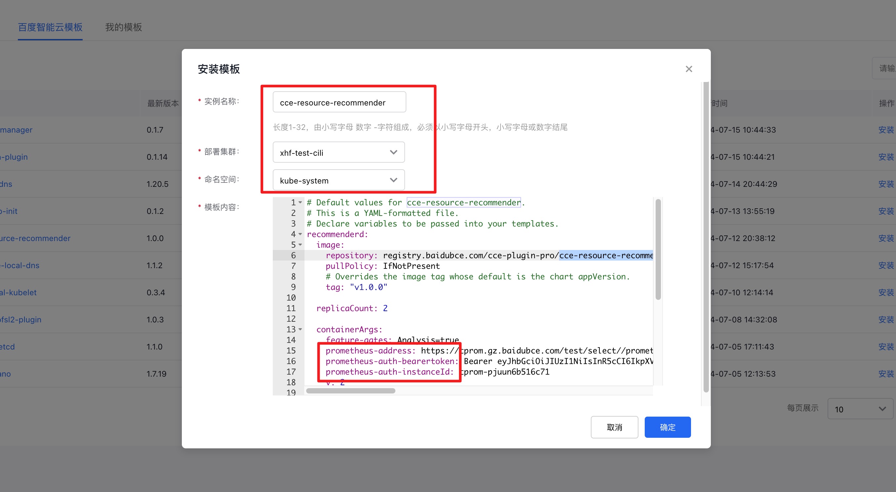Image resolution: width=896 pixels, height=492 pixels.
Task: Open the urce-recommender template link
Action: 35,238
